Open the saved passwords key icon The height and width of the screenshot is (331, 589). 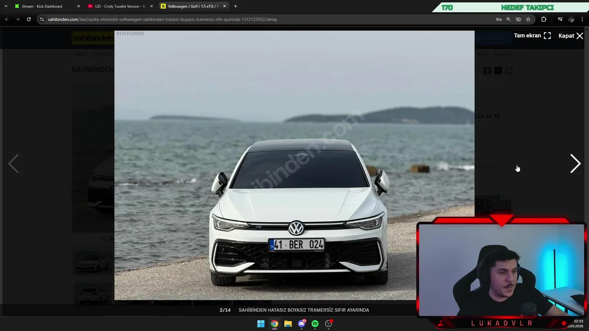pyautogui.click(x=499, y=19)
